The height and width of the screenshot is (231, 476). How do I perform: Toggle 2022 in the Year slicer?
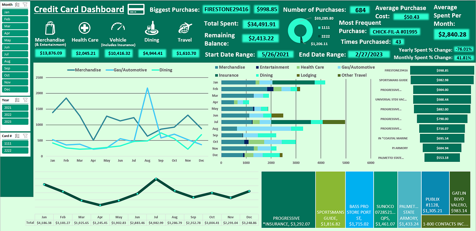(15, 114)
